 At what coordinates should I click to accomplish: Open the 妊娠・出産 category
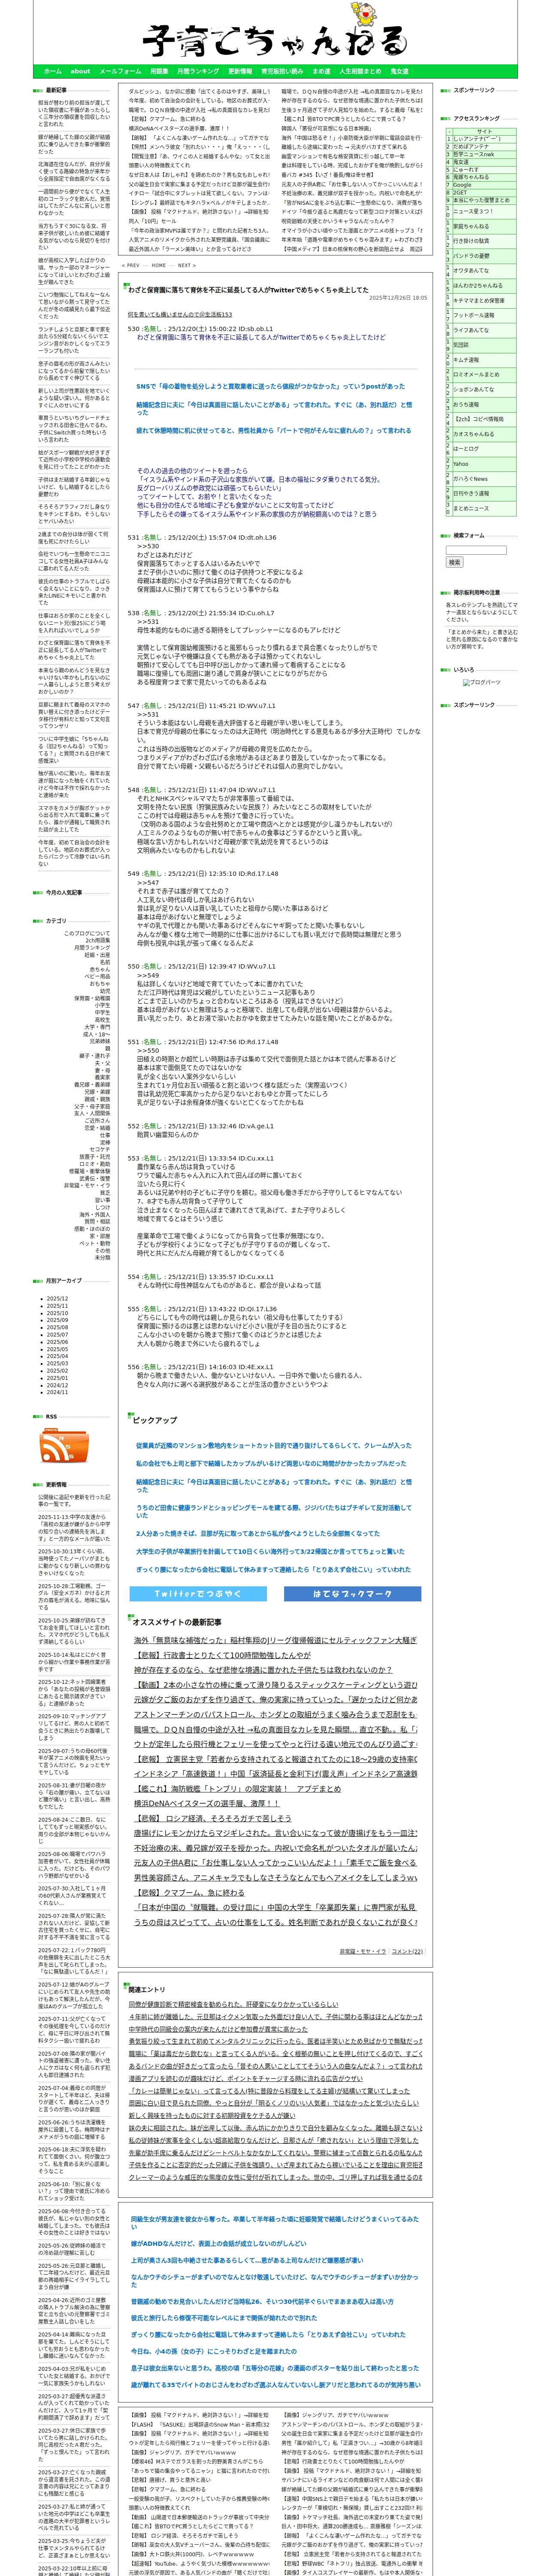pos(98,954)
